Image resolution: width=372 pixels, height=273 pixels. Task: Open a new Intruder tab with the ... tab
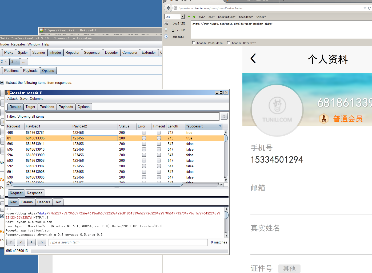24,62
